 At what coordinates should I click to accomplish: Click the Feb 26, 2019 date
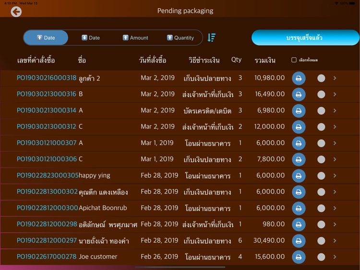click(159, 257)
